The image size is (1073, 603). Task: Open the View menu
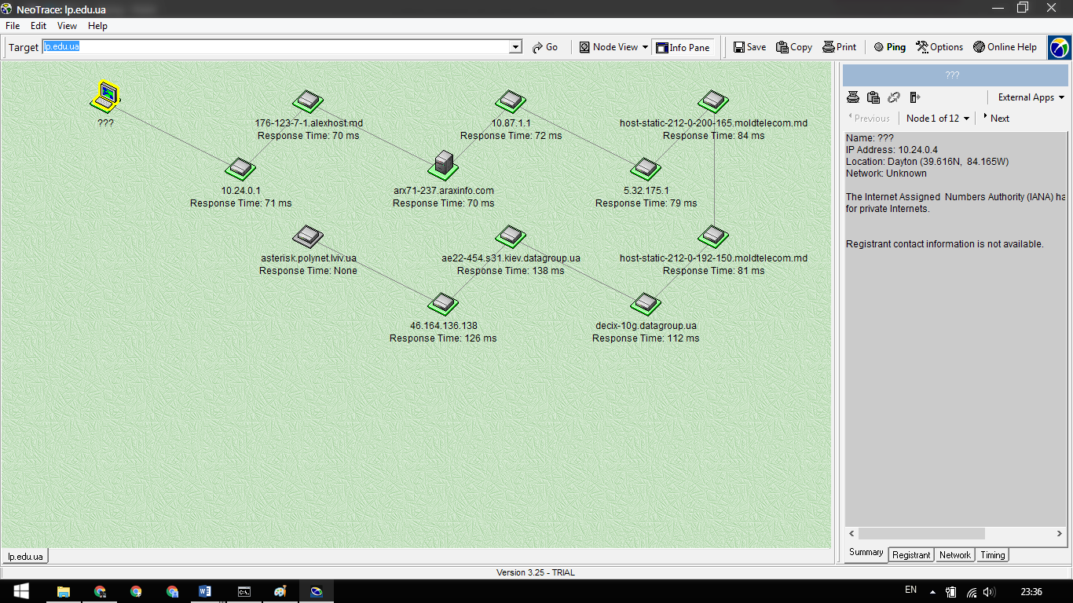[68, 26]
